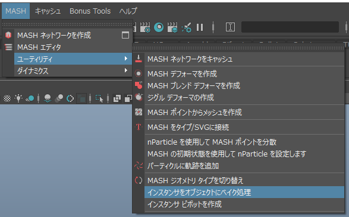Screen dimensions: 349x217
Task: Click the render settings clapperboard gear icon
Action: [x=145, y=27]
